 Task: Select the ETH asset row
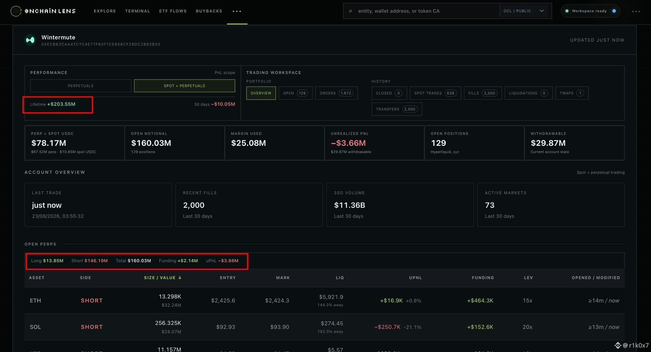324,300
